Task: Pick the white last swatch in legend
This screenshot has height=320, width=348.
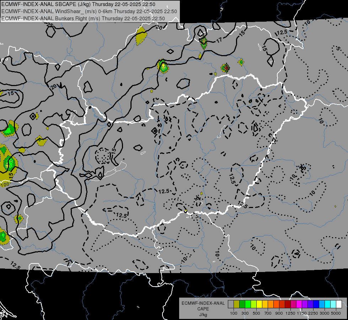Action: [339, 304]
